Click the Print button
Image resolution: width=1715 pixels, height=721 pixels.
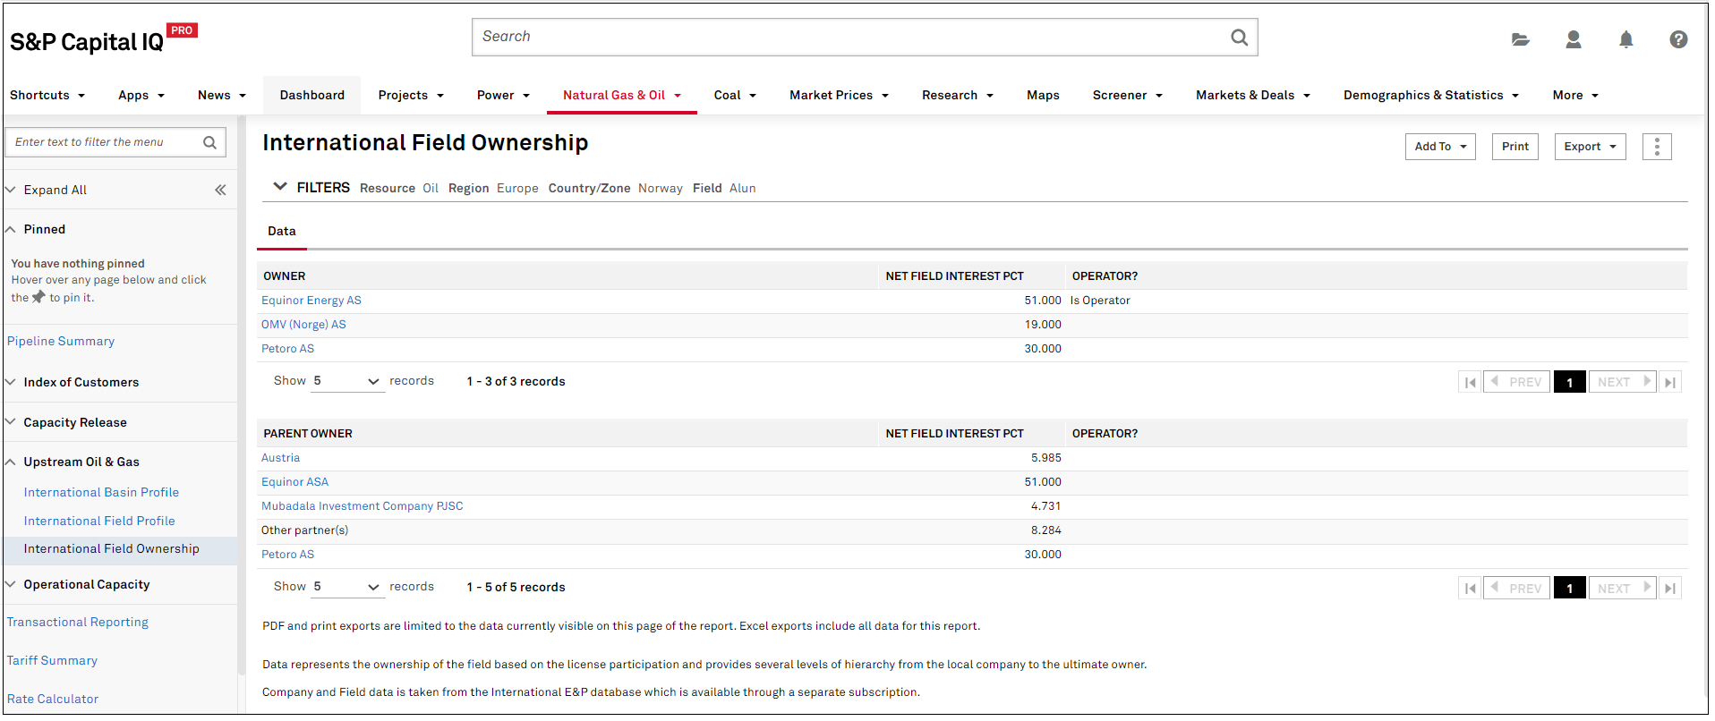pyautogui.click(x=1514, y=147)
